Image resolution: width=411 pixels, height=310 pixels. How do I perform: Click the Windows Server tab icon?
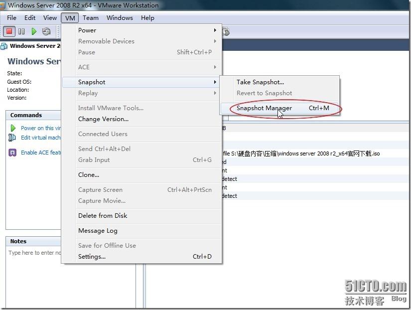[4, 46]
